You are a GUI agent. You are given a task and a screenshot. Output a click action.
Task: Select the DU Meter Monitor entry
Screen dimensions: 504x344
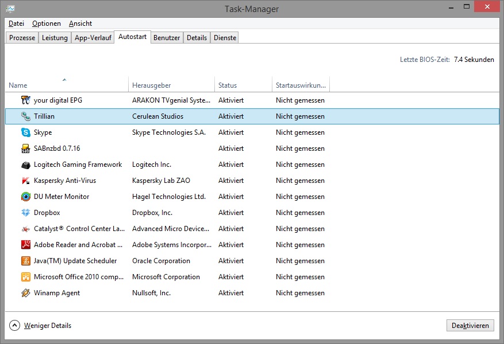(61, 197)
